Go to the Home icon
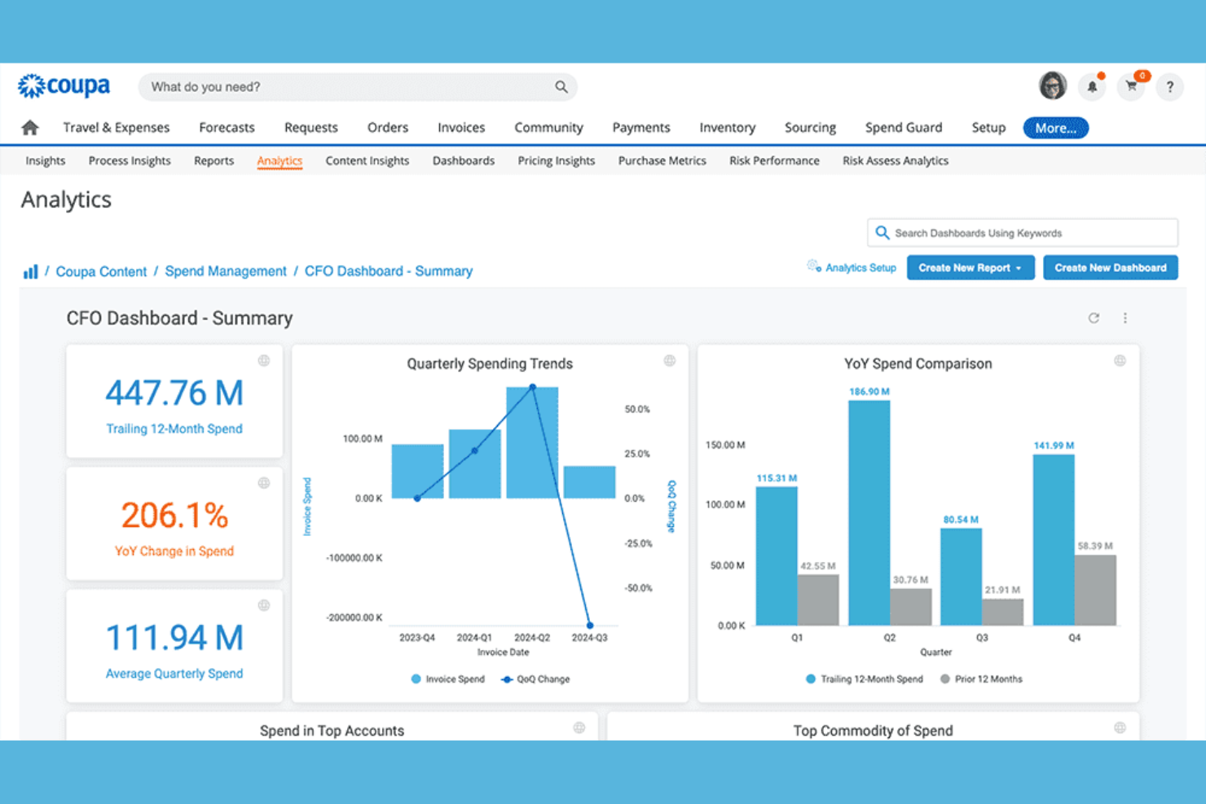 tap(30, 127)
